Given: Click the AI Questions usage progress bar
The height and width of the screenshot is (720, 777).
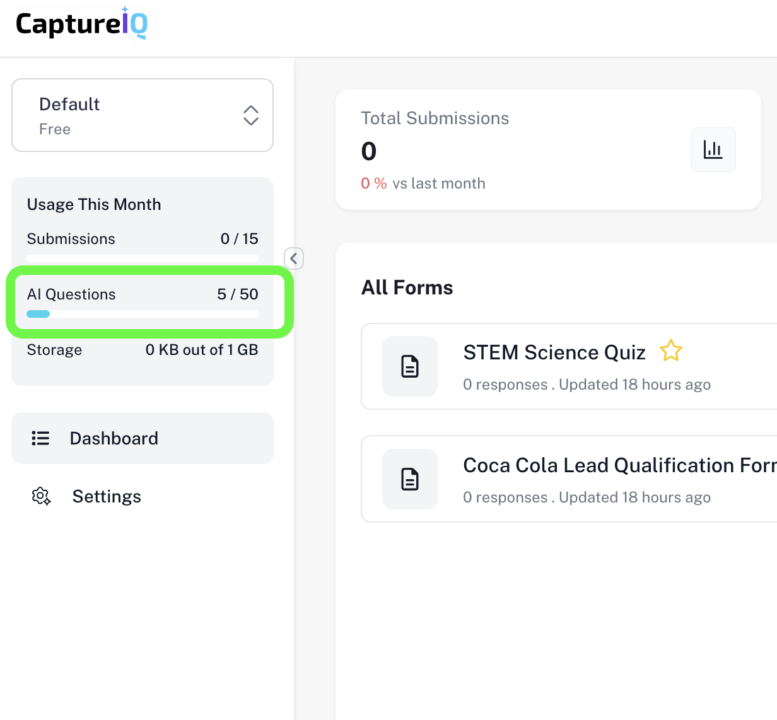Looking at the screenshot, I should [143, 314].
